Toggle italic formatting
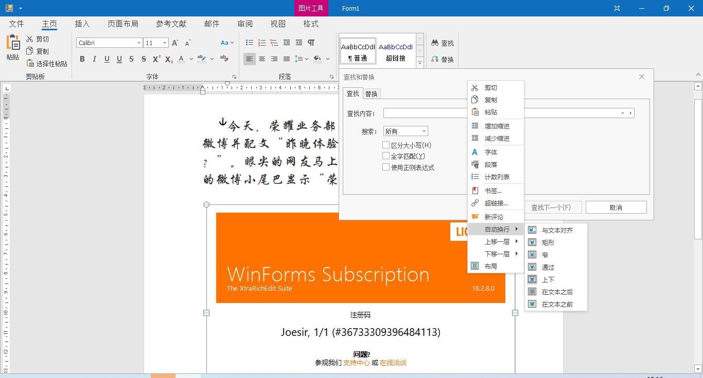The width and height of the screenshot is (703, 378). point(94,59)
